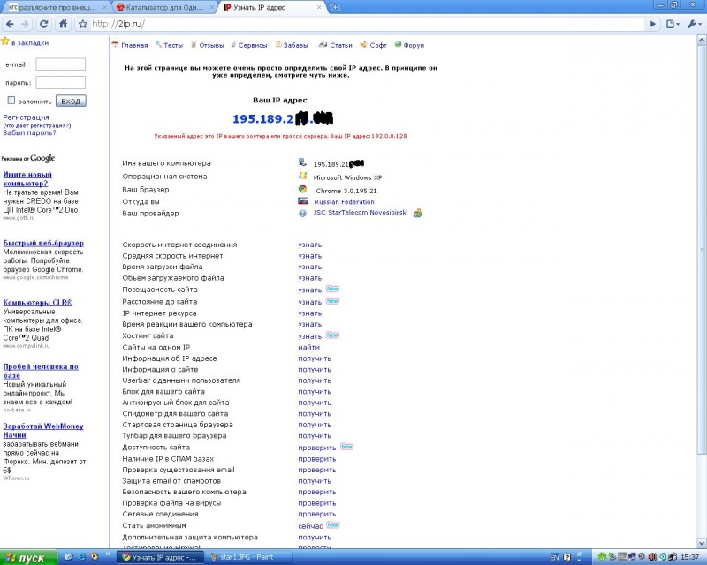Click the Russian flag icon beside country
Image resolution: width=707 pixels, height=565 pixels.
(302, 201)
